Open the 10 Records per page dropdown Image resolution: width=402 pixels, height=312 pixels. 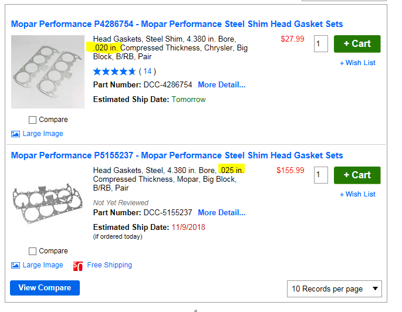[x=334, y=289]
